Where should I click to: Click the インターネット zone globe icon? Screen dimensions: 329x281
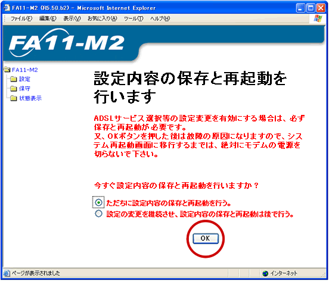[265, 273]
